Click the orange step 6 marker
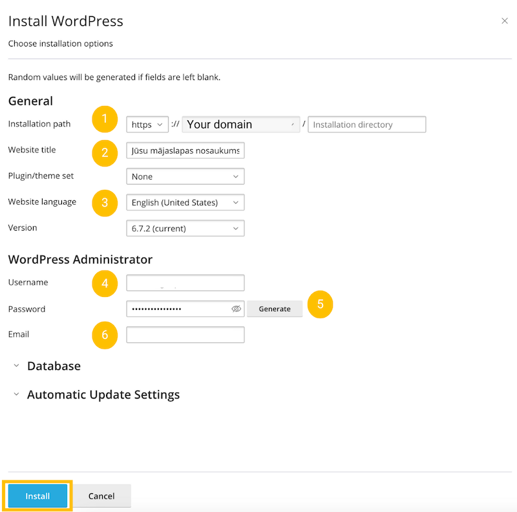Image resolution: width=517 pixels, height=512 pixels. coord(105,335)
